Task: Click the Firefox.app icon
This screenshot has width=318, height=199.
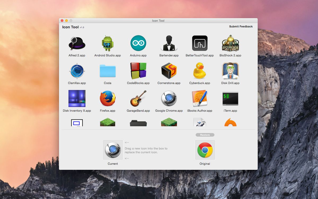Action: pos(107,98)
